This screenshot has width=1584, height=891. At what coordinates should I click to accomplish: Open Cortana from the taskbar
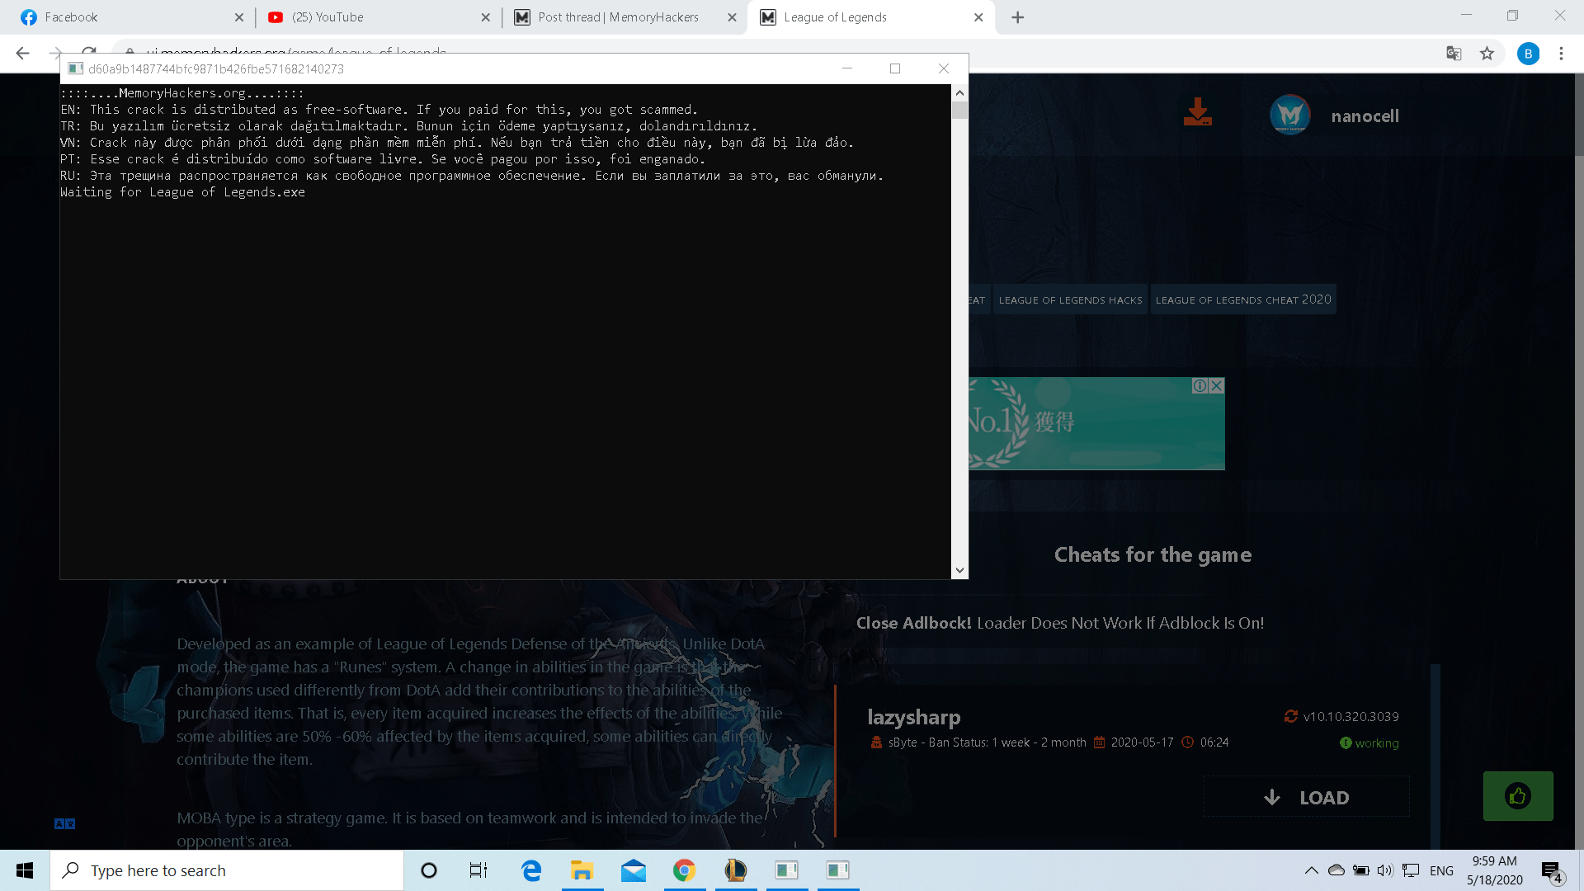click(429, 870)
